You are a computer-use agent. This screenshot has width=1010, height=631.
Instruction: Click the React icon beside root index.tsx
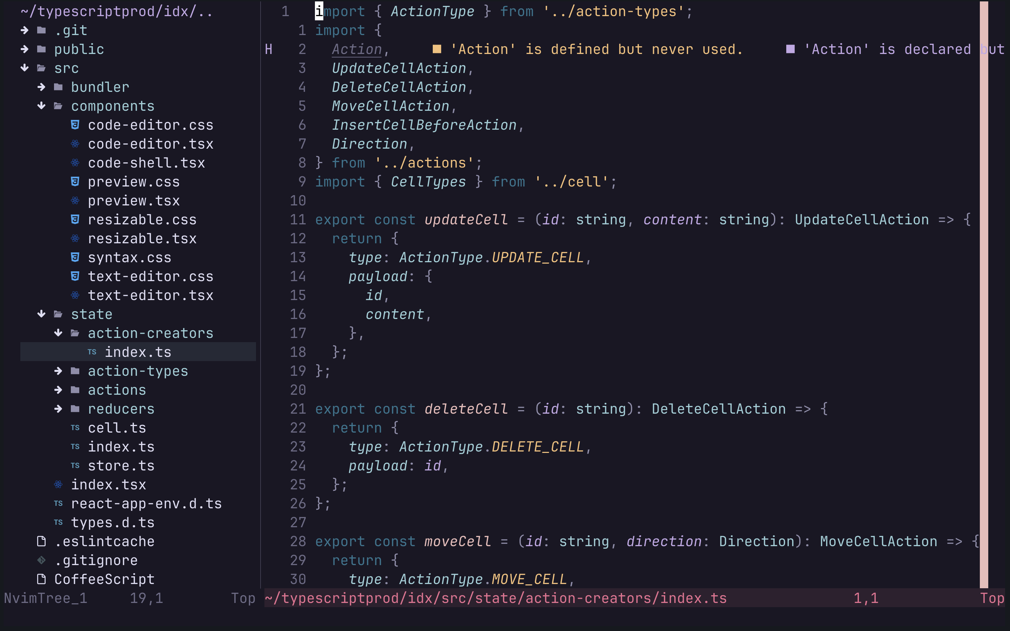(x=58, y=484)
